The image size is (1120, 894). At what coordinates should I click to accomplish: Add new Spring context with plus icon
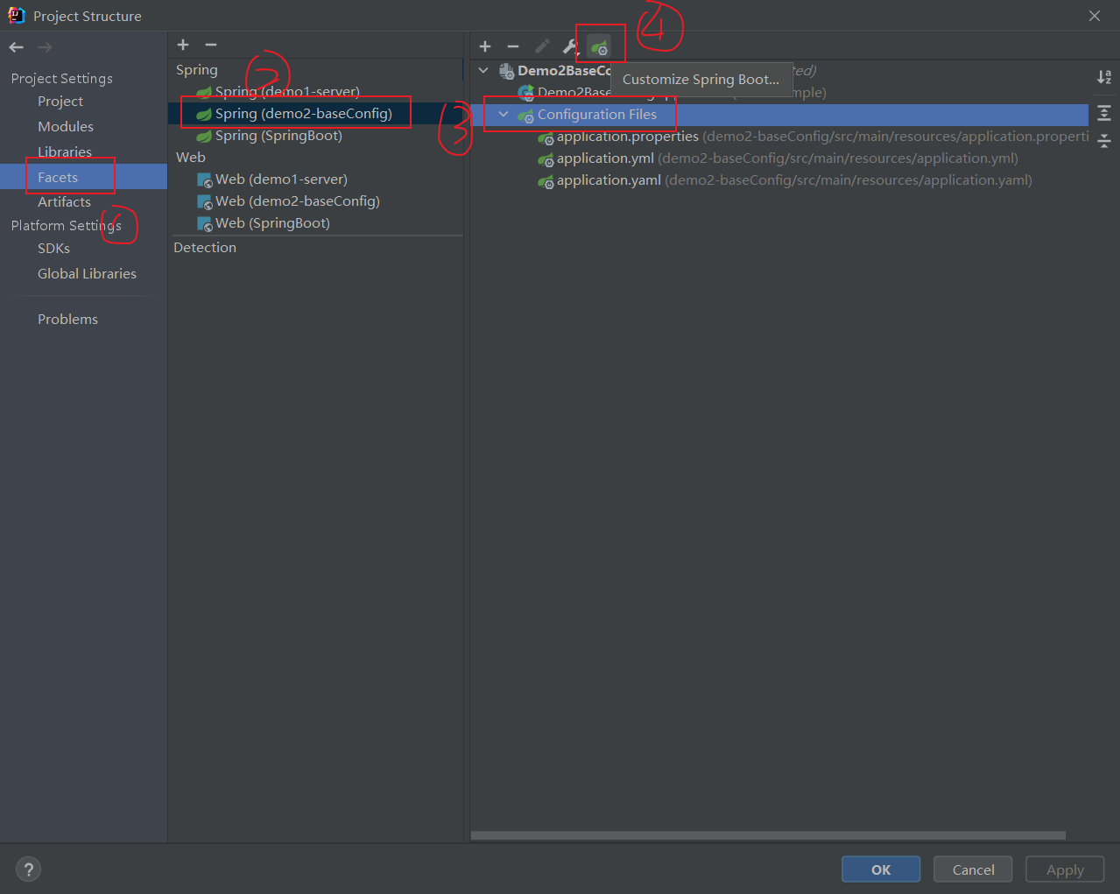(x=485, y=46)
